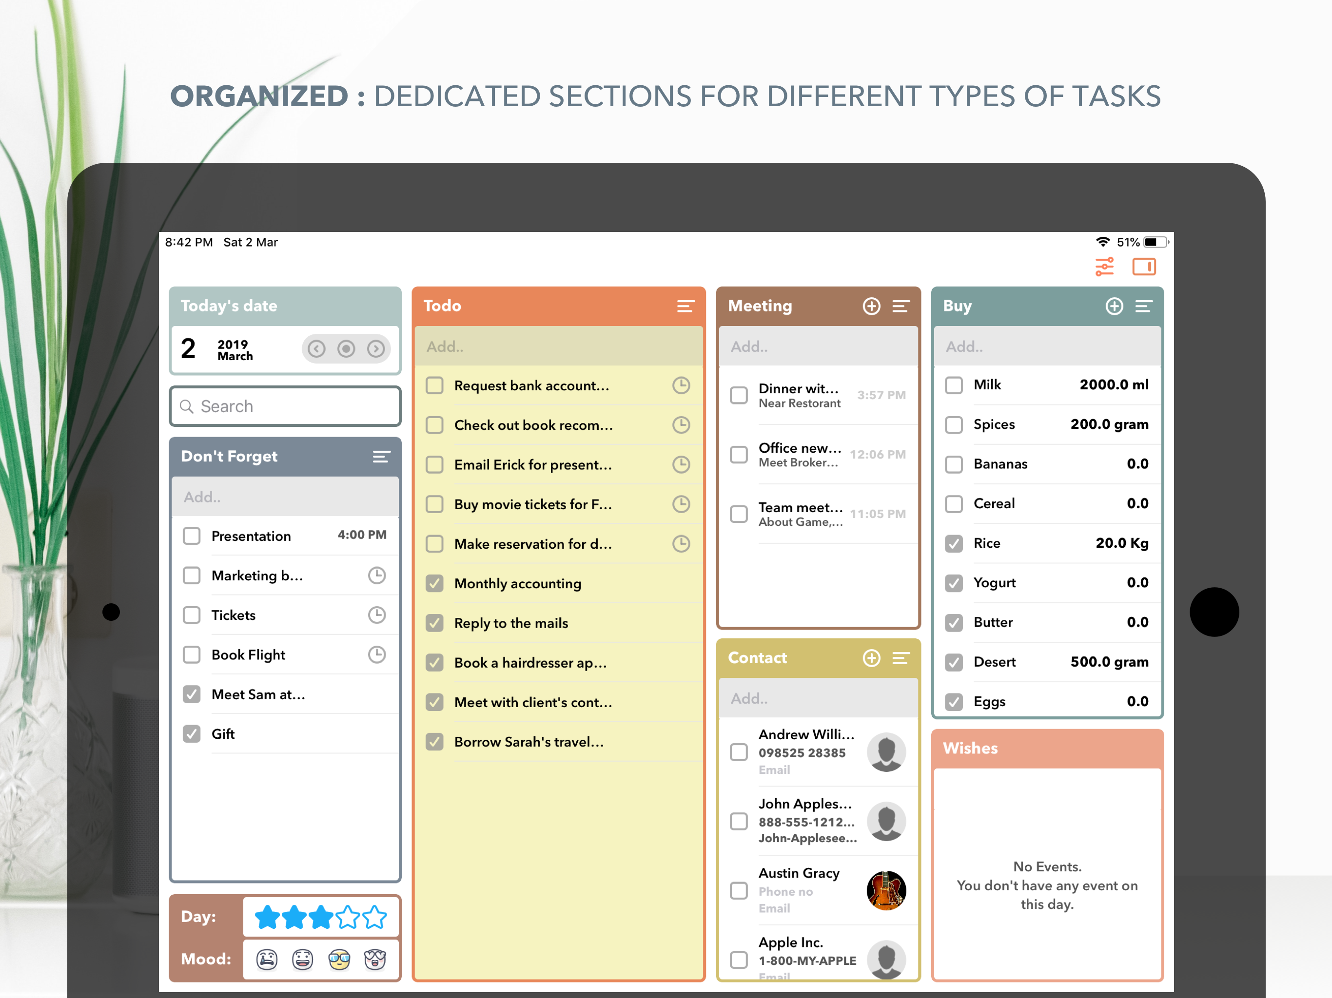The image size is (1332, 998).
Task: Check the Dinner wit... meeting checkbox
Action: coord(739,395)
